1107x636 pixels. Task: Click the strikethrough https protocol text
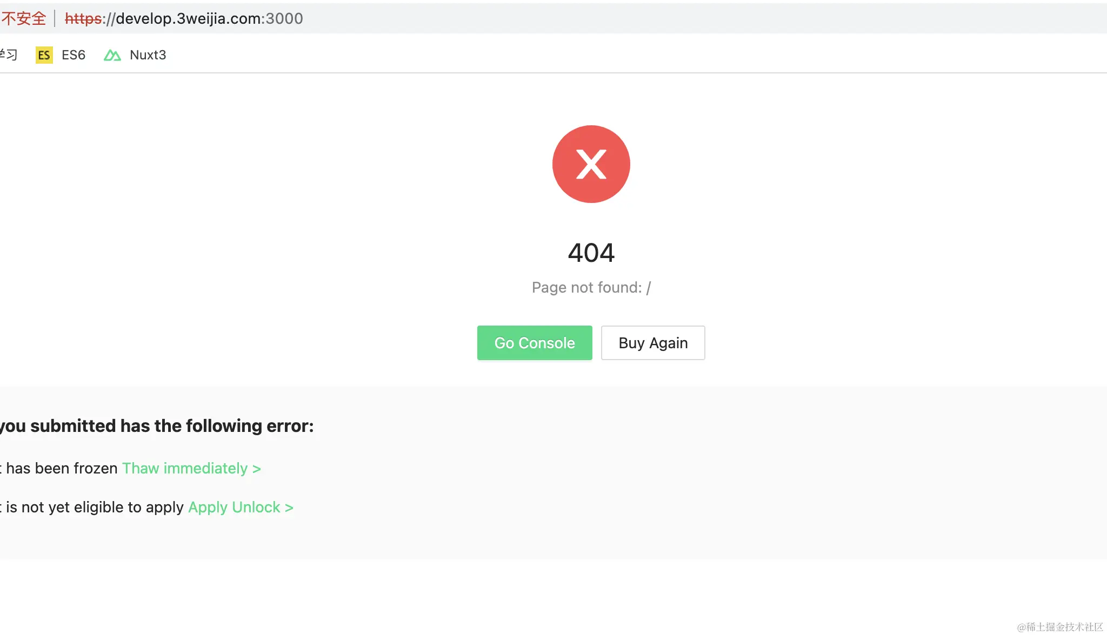pyautogui.click(x=83, y=18)
